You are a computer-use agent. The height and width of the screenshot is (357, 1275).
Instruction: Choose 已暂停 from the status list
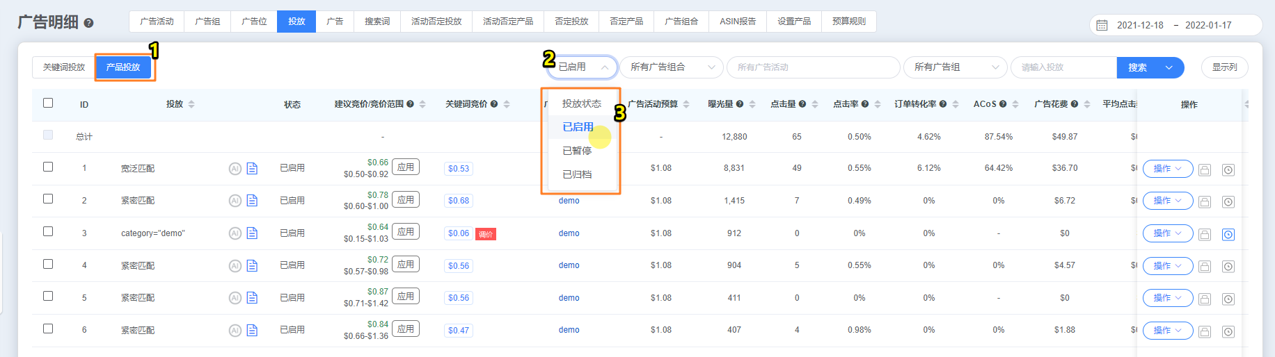(x=577, y=151)
